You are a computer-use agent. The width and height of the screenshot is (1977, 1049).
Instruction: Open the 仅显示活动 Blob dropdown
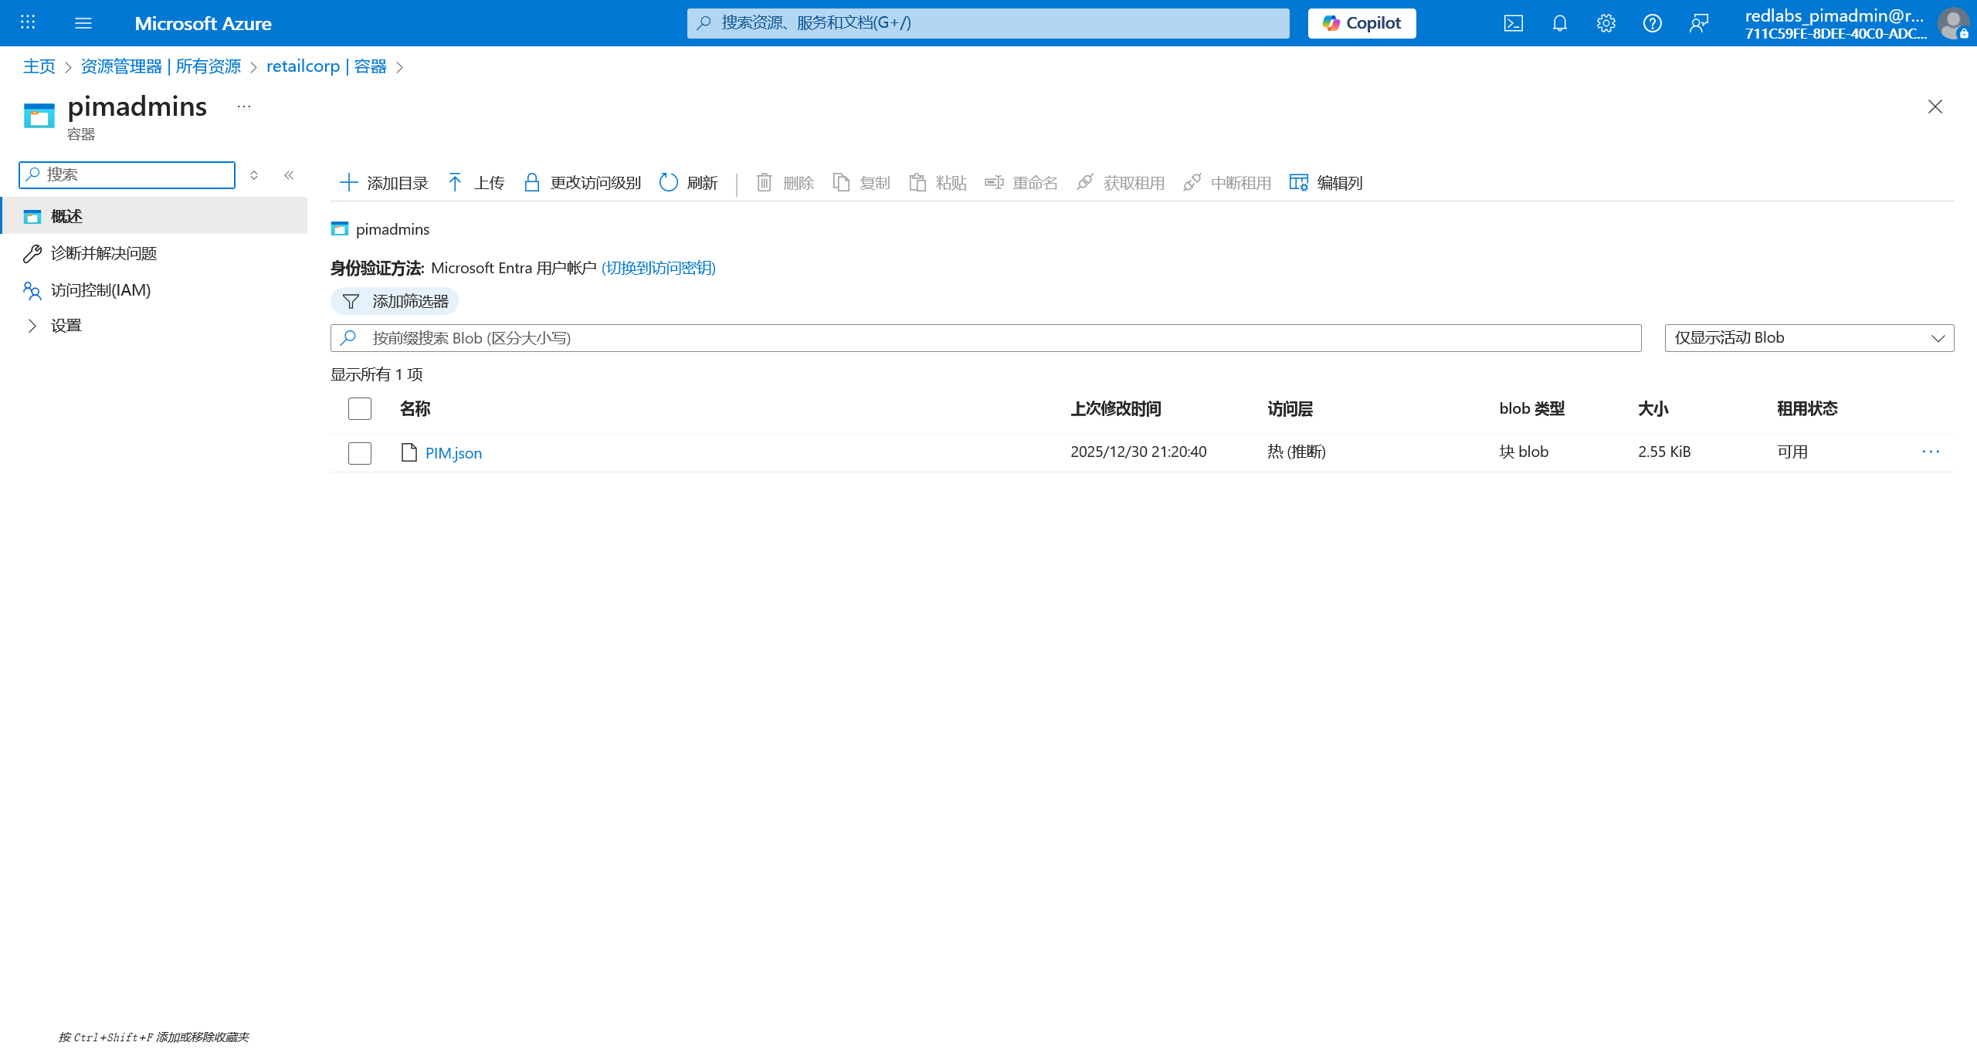[x=1809, y=338]
